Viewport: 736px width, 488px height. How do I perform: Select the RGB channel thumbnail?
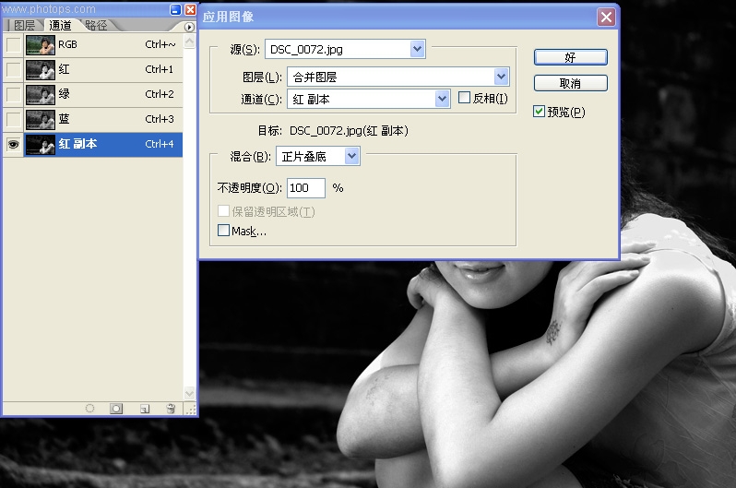coord(41,45)
